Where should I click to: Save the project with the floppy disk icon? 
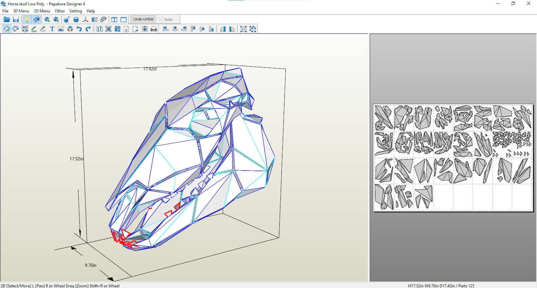tap(16, 20)
